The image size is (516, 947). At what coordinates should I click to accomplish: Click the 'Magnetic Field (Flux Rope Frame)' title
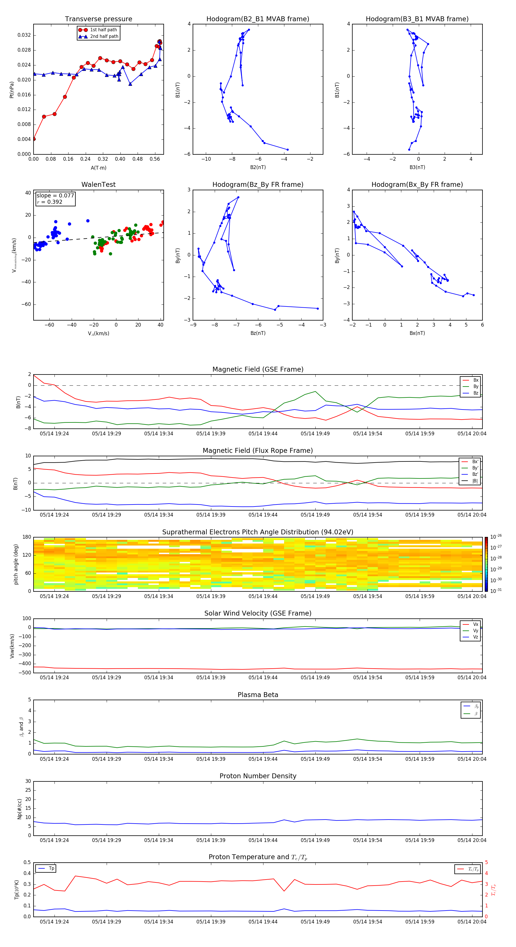(258, 451)
